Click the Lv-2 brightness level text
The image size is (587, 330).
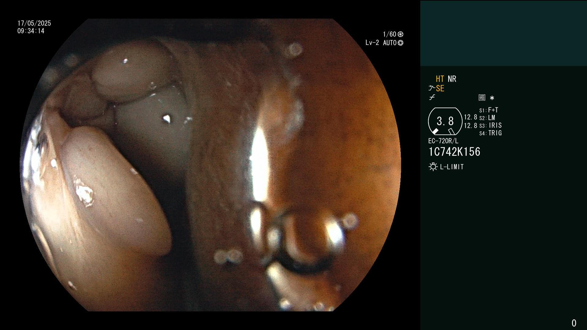372,43
